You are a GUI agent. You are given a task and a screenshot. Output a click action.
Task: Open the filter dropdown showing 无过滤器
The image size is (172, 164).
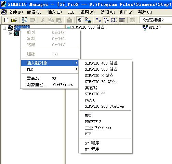click(156, 20)
